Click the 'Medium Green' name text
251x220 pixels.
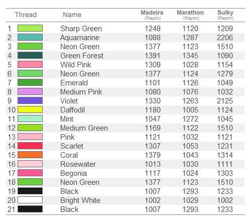(84, 128)
